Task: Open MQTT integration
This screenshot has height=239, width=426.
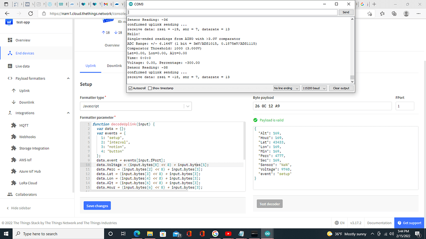Action: click(24, 125)
